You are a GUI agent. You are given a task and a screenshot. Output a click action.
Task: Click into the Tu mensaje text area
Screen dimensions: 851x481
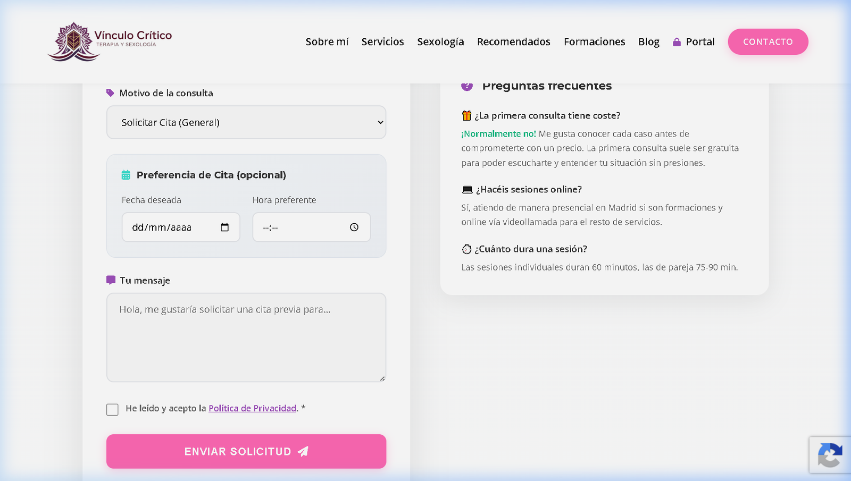coord(246,337)
